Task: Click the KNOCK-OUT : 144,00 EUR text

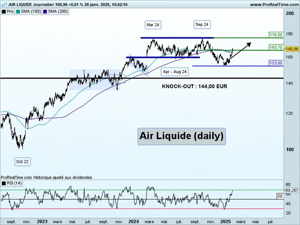Action: pos(195,86)
